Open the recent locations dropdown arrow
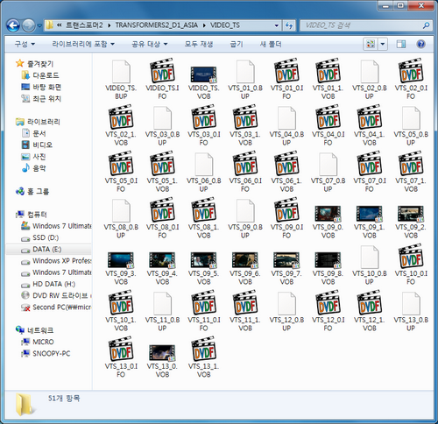This screenshot has width=438, height=424. click(39, 26)
